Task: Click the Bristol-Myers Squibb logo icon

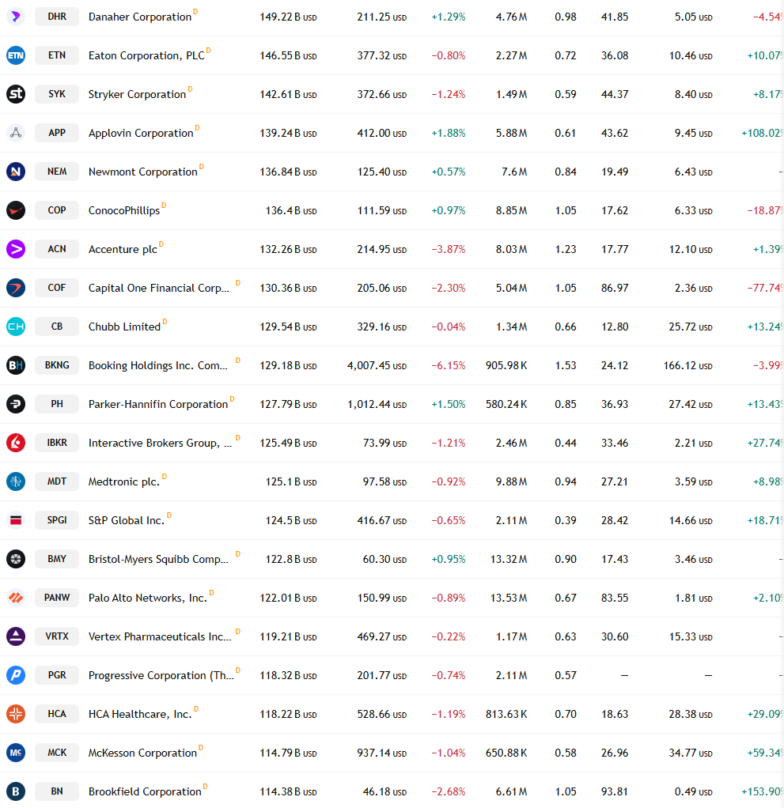Action: (x=16, y=559)
